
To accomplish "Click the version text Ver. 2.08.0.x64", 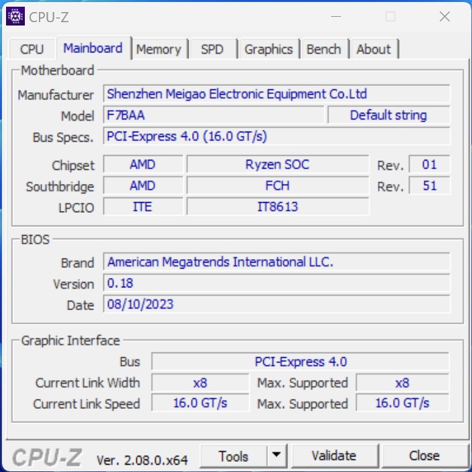I will pos(142,460).
